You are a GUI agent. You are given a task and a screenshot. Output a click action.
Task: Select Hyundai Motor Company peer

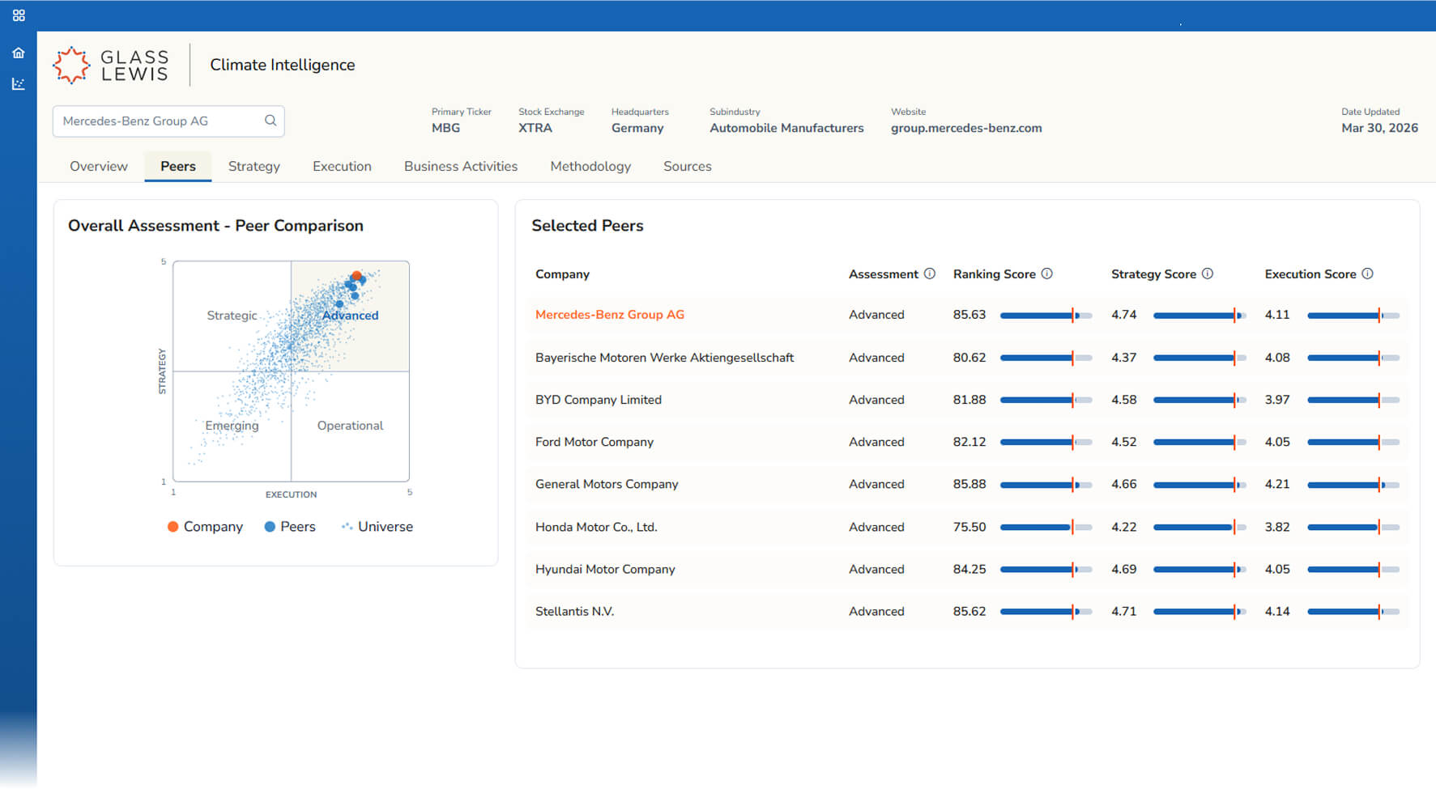coord(605,569)
